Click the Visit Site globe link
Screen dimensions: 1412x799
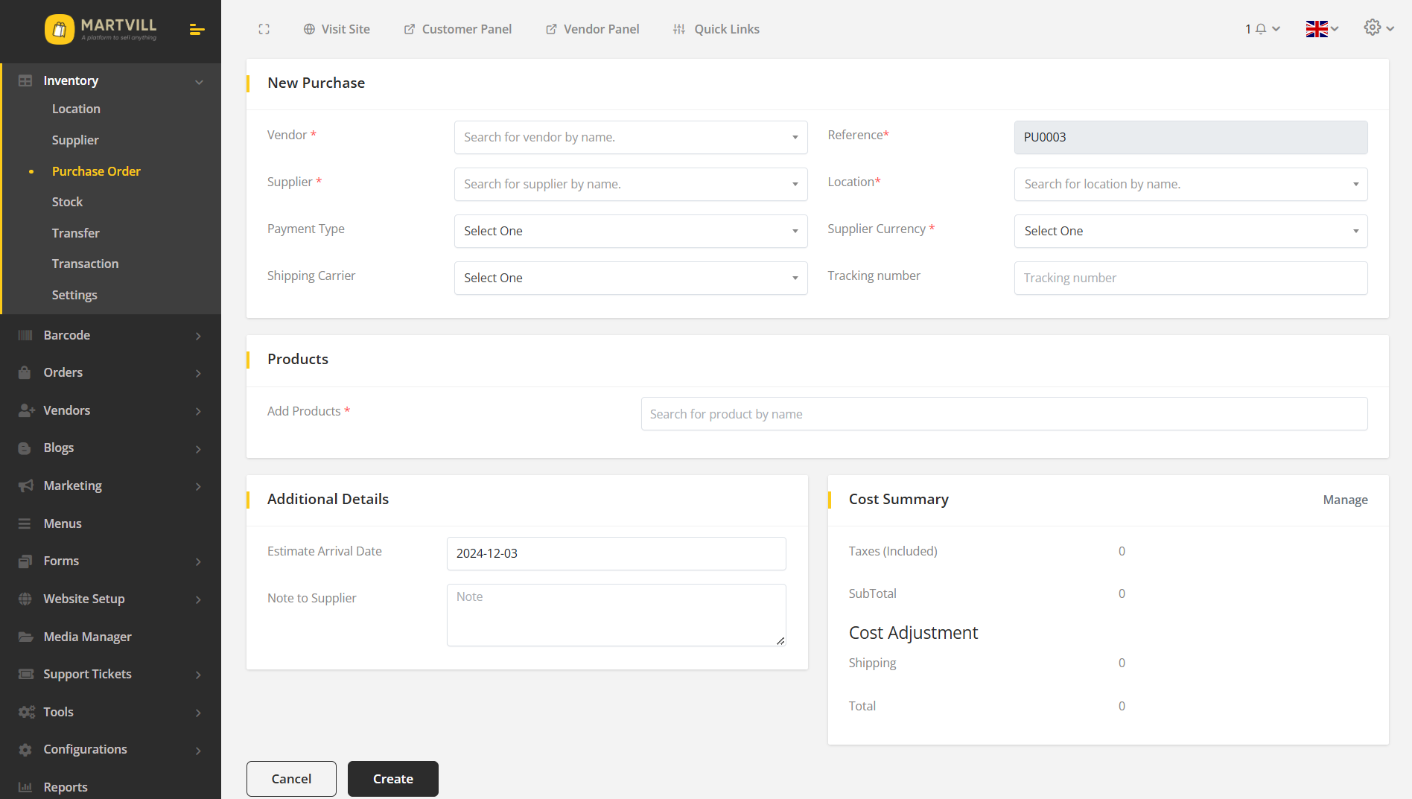click(337, 29)
